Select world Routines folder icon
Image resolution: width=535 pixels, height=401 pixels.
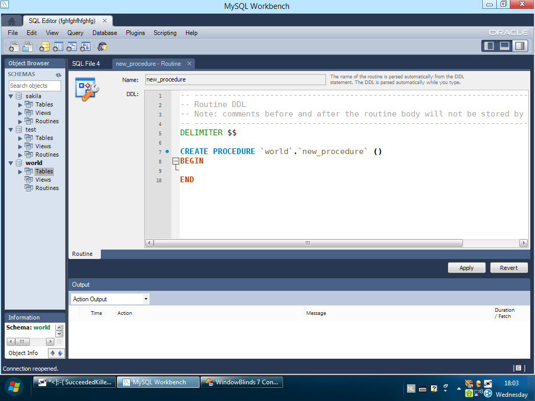pyautogui.click(x=29, y=188)
